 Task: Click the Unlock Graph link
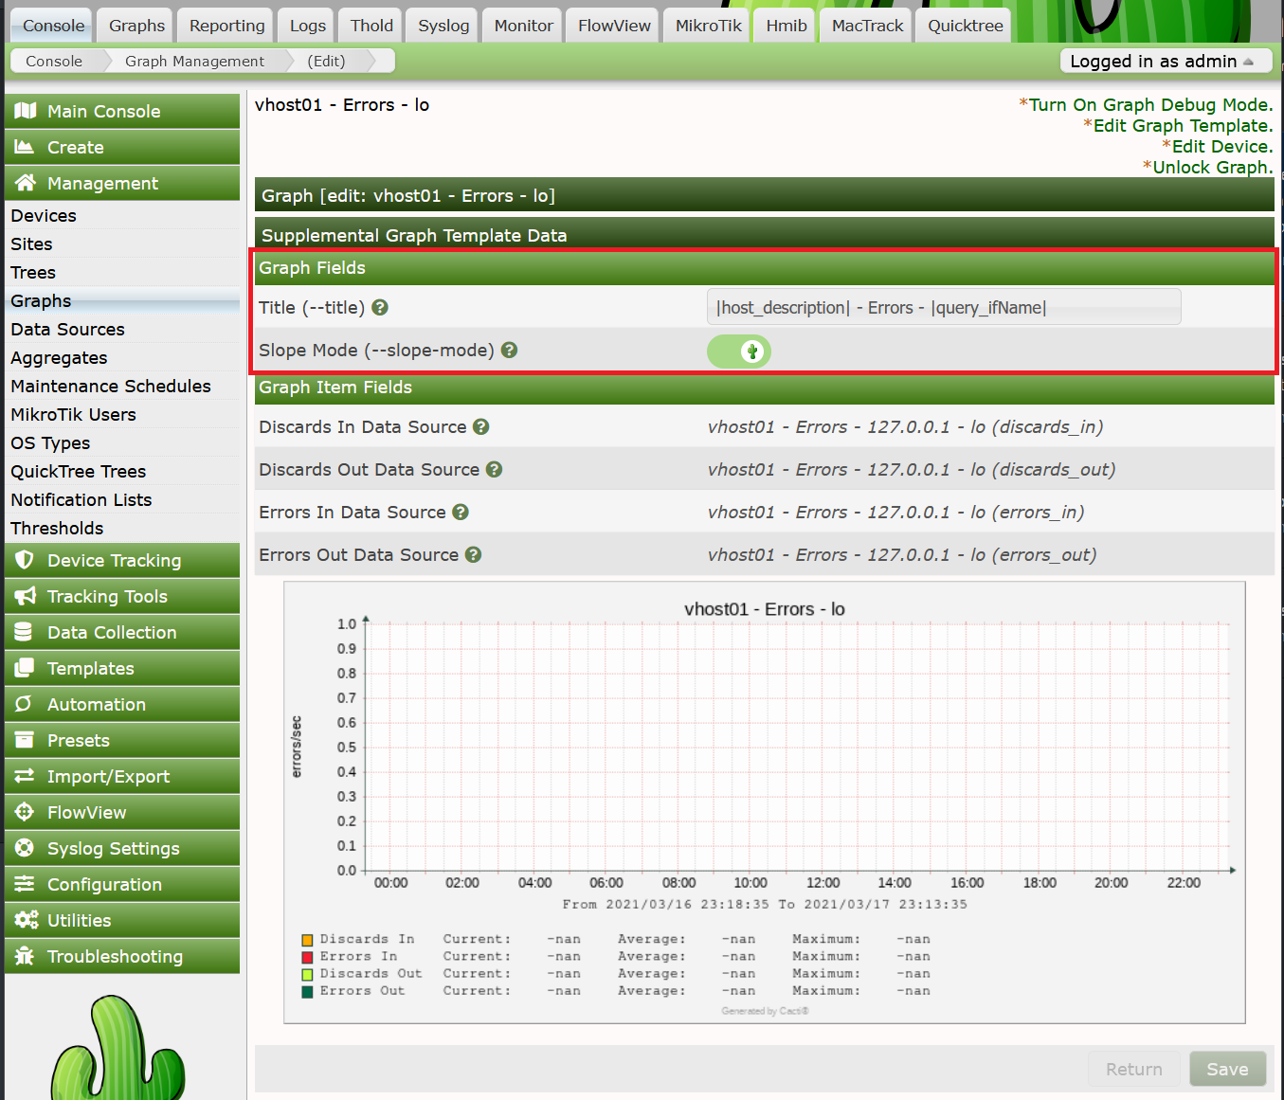click(x=1212, y=167)
